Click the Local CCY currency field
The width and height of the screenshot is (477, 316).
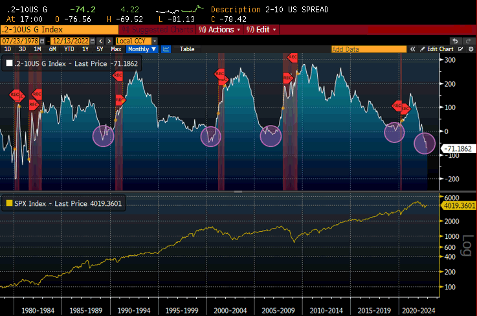point(134,41)
